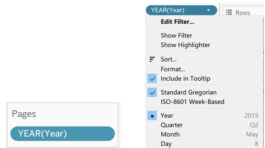The width and height of the screenshot is (265, 148).
Task: Open the Sort... menu option
Action: coord(169,59)
